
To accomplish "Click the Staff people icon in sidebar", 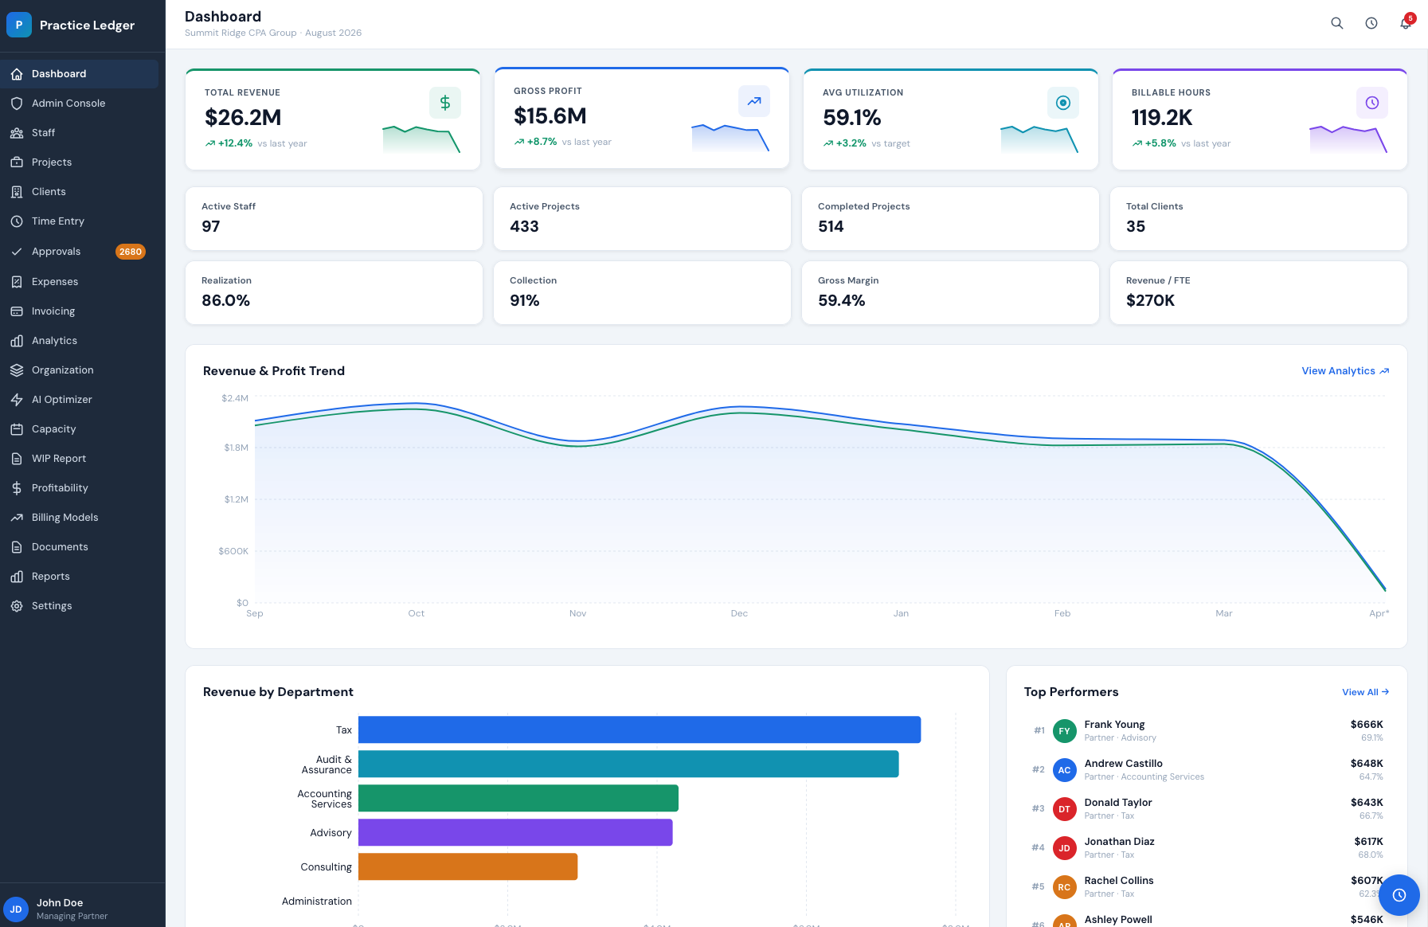I will pyautogui.click(x=17, y=133).
